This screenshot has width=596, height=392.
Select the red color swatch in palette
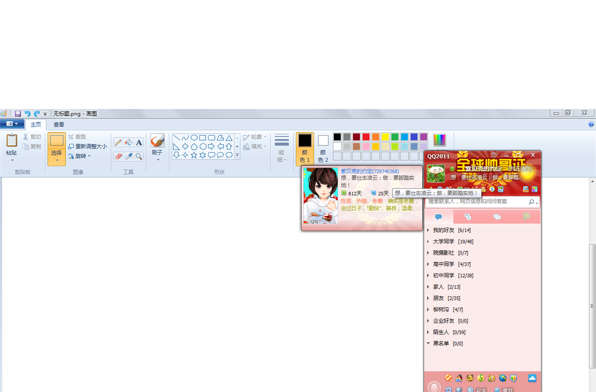tap(366, 137)
